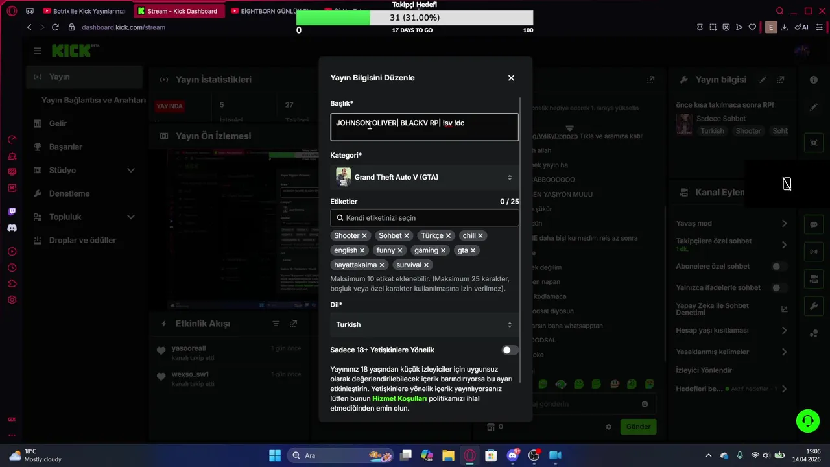This screenshot has height=467, width=830.
Task: Open Etkinlik Akışı filter icon
Action: 276,324
